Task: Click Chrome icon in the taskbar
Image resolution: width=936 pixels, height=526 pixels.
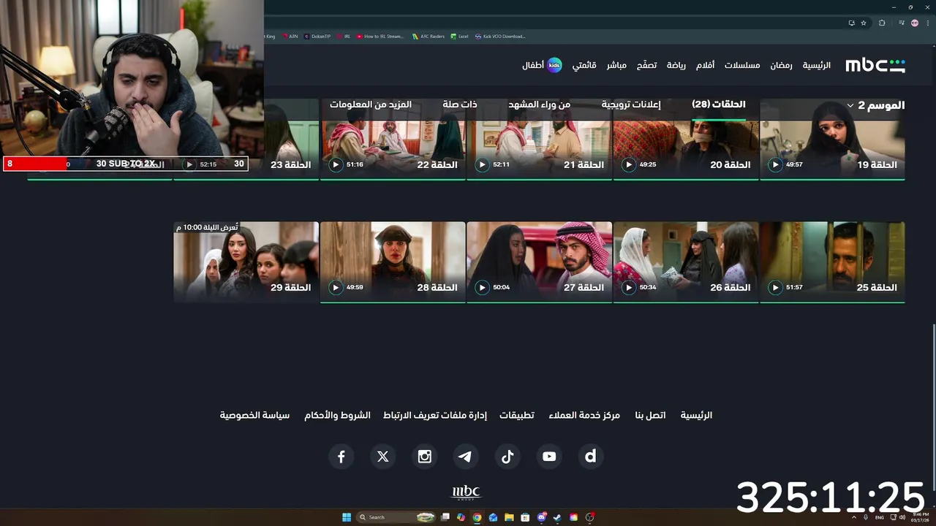Action: point(477,517)
